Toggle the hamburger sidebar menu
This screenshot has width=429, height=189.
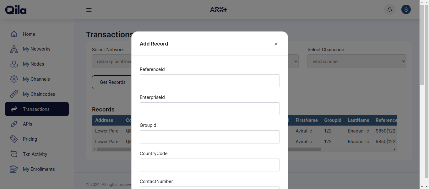pos(89,10)
